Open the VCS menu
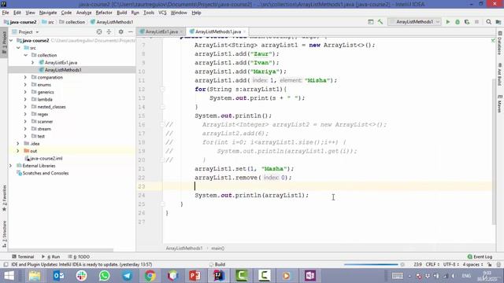The height and width of the screenshot is (283, 504). point(162,13)
